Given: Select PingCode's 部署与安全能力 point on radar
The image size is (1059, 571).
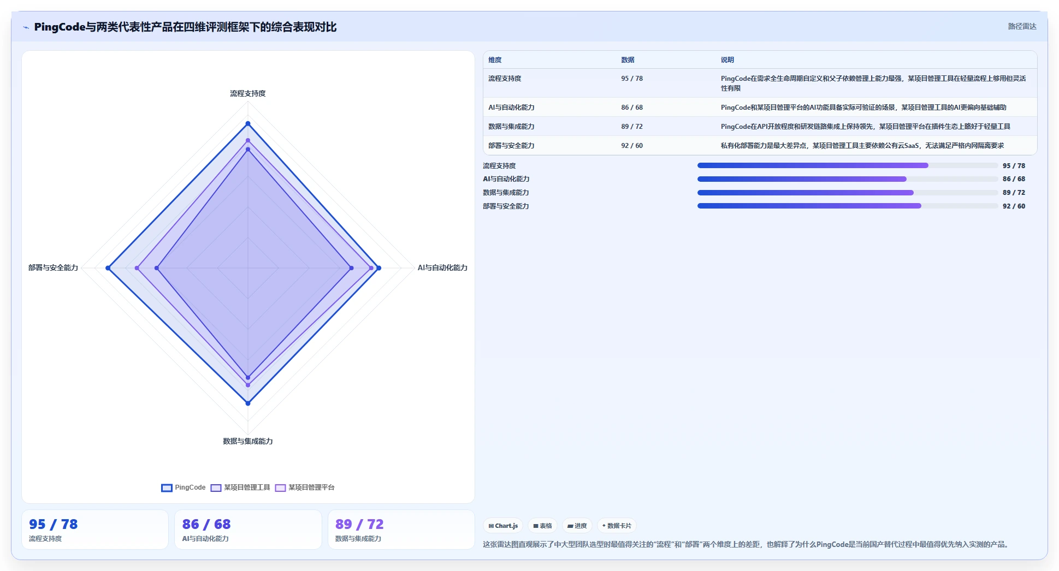Looking at the screenshot, I should point(108,268).
